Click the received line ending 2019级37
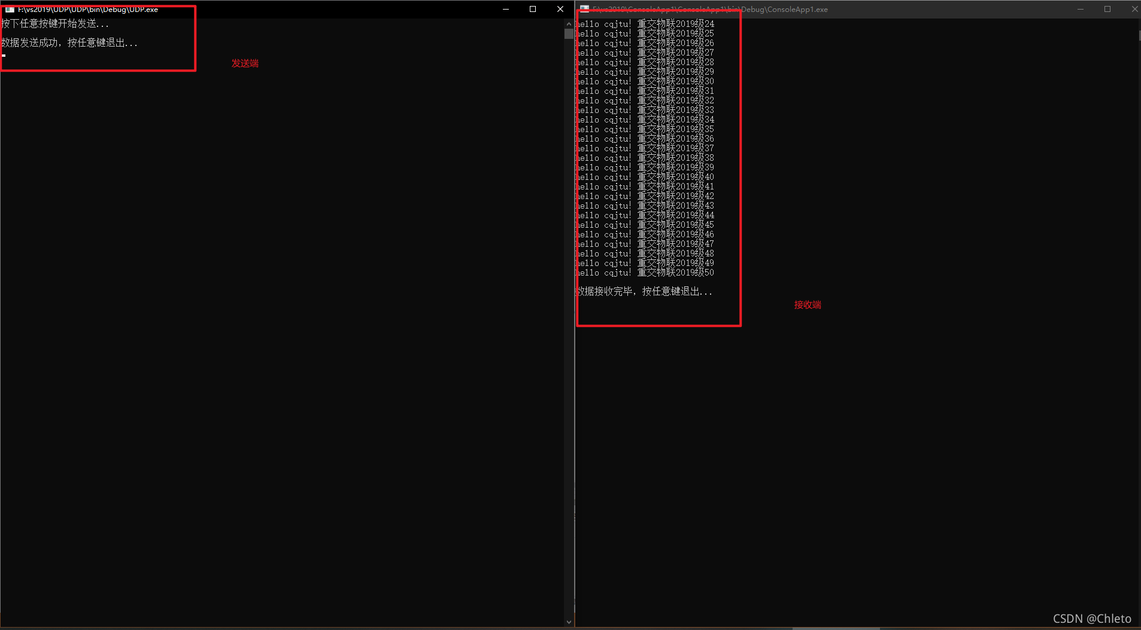This screenshot has width=1141, height=630. point(645,148)
